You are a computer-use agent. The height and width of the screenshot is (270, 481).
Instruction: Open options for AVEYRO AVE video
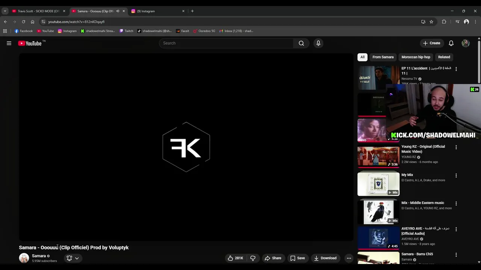coord(456,229)
